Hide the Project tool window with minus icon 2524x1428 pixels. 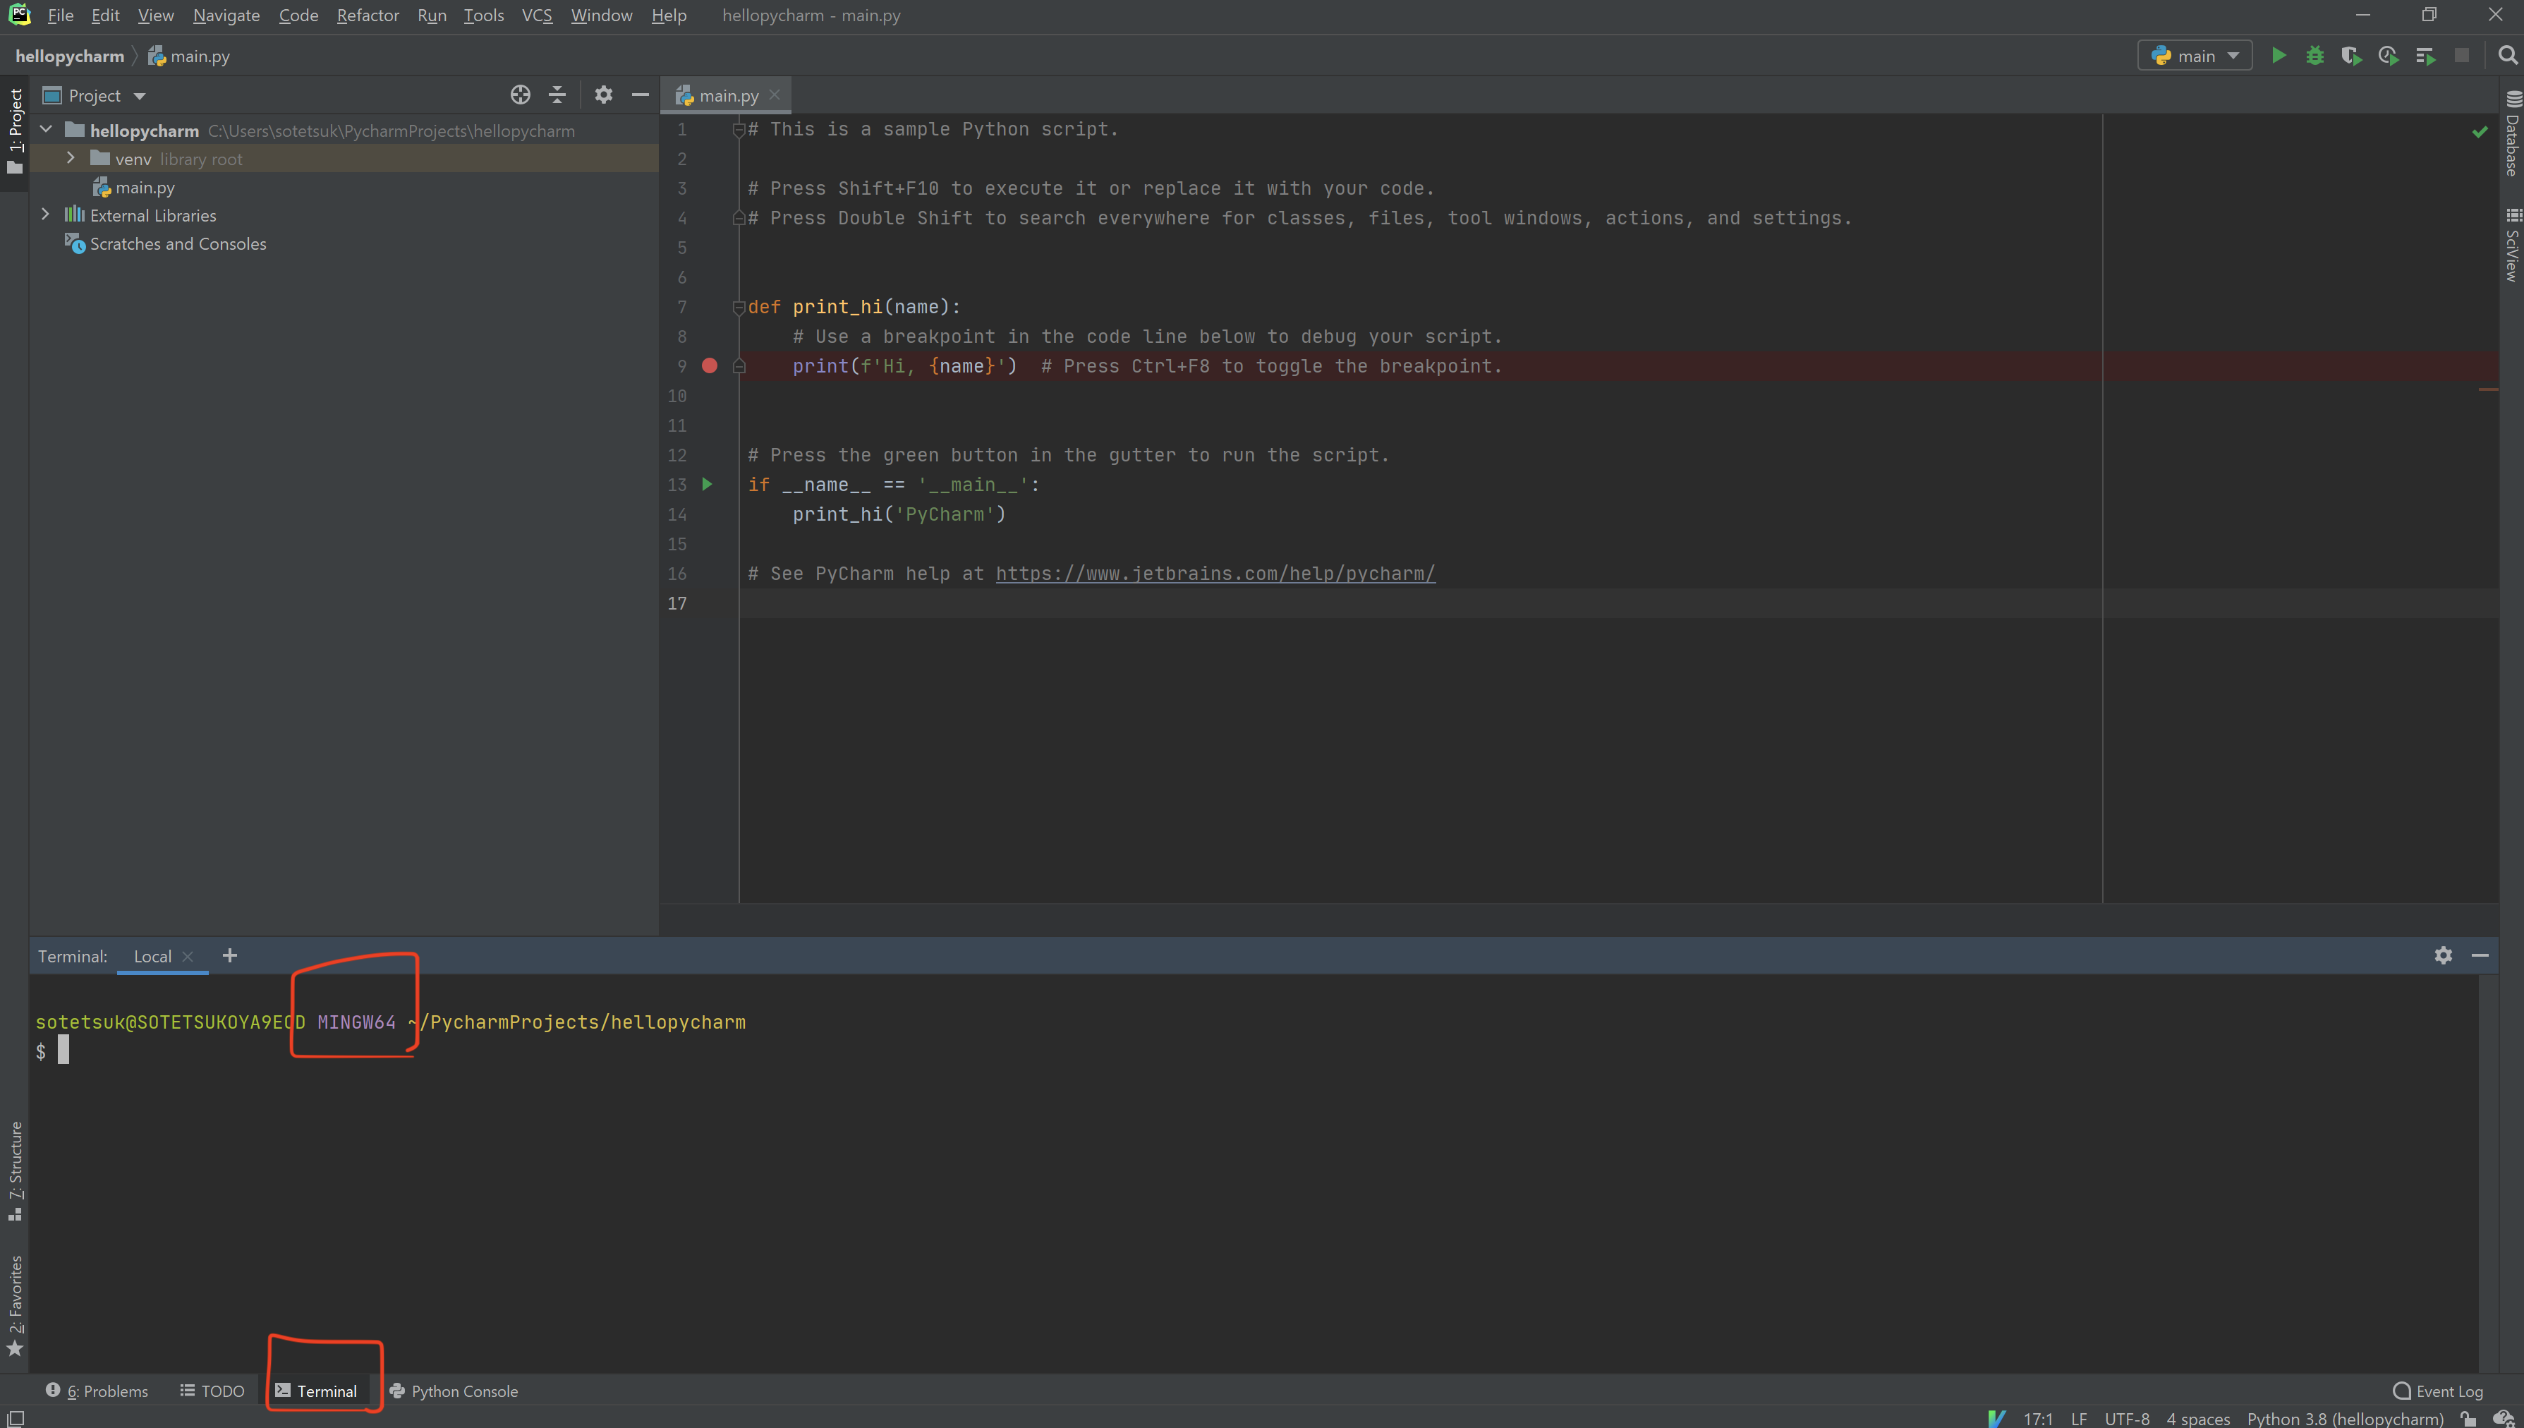tap(641, 95)
